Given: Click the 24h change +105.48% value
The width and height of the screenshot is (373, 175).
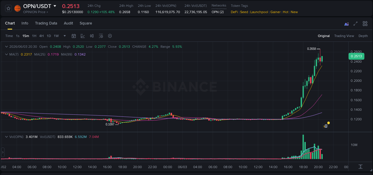Looking at the screenshot, I should [107, 12].
